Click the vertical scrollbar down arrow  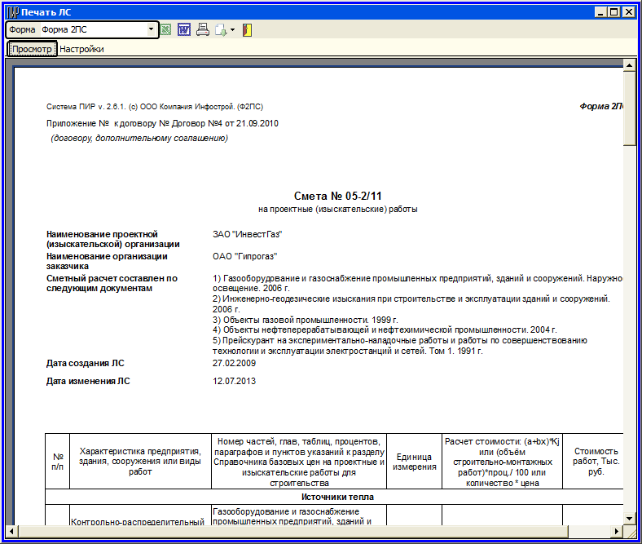(629, 518)
